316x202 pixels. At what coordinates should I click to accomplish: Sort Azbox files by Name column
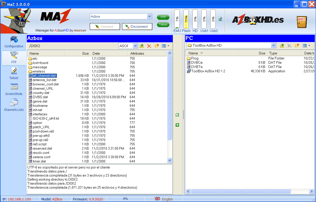46,53
